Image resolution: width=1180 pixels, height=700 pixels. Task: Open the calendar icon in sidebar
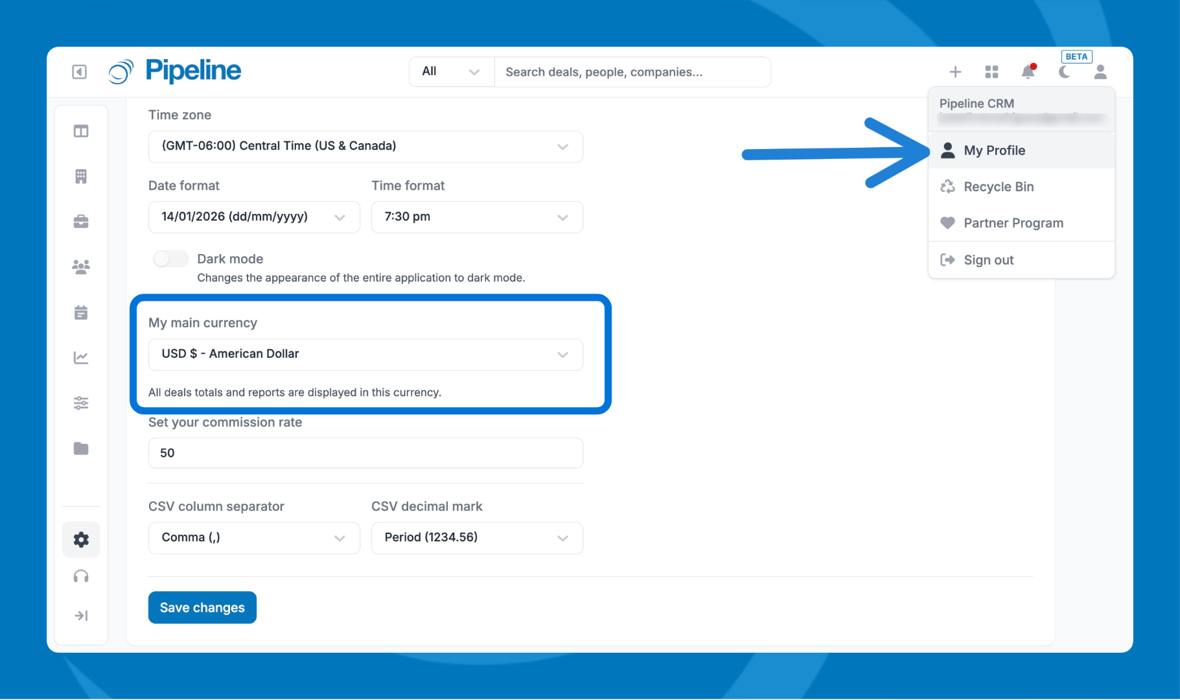tap(81, 313)
